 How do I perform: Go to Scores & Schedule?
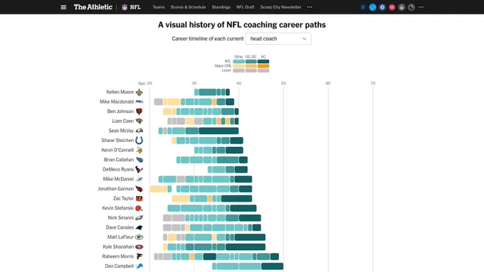click(x=188, y=7)
